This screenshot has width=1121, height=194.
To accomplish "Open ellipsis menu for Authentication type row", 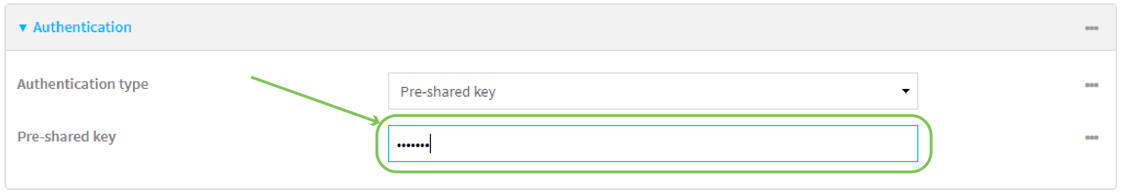I will (x=1091, y=85).
